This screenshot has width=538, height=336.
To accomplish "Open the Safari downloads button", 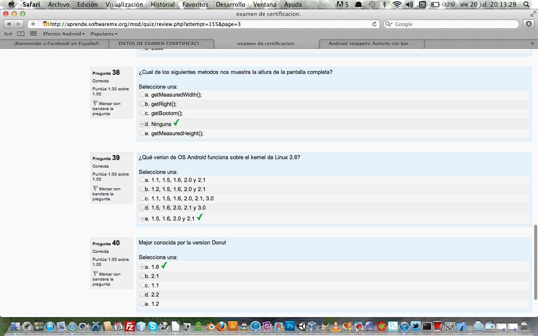I will (x=529, y=24).
